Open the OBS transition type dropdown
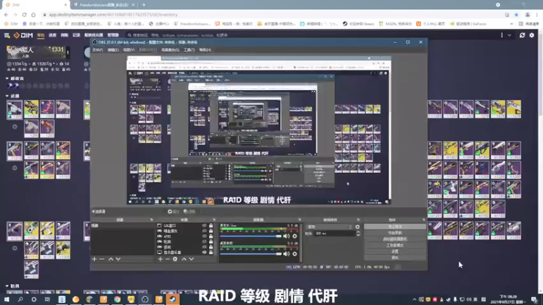 (x=329, y=227)
